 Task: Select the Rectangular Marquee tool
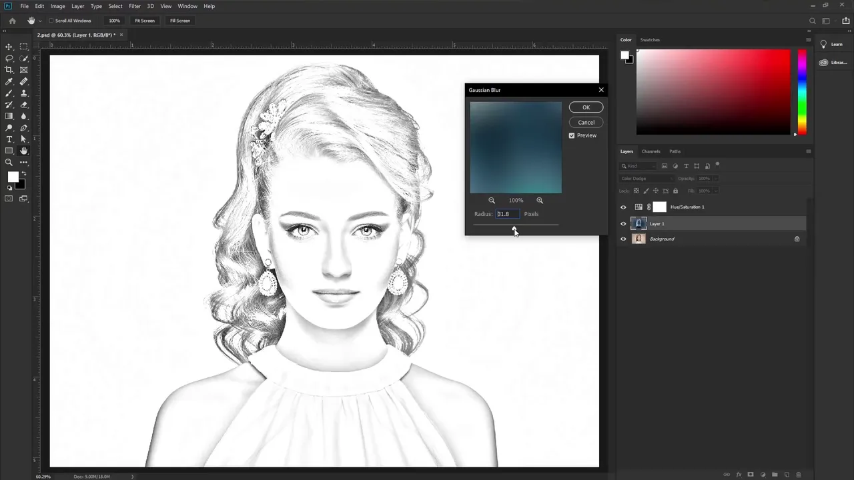tap(24, 47)
